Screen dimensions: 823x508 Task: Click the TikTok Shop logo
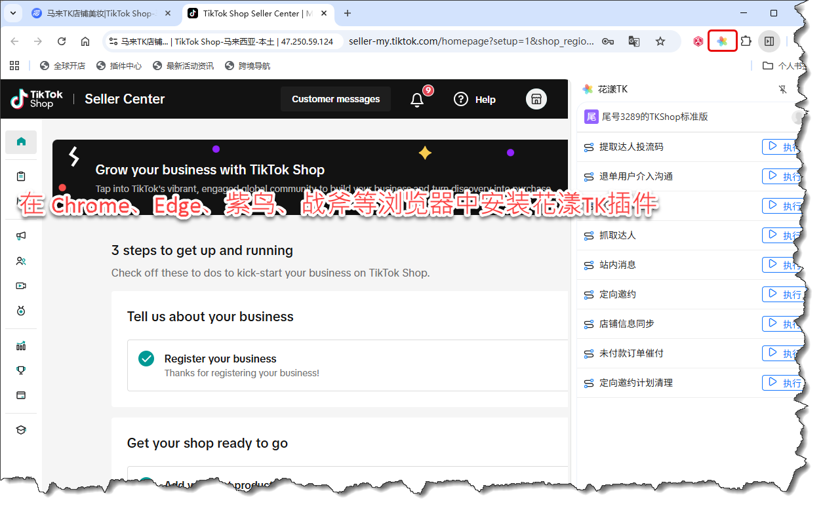37,99
